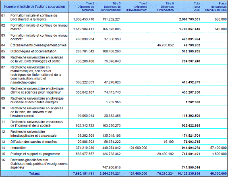Click 'Dotations globalisées aux établissements publics' label
The width and height of the screenshot is (228, 177).
click(39, 164)
